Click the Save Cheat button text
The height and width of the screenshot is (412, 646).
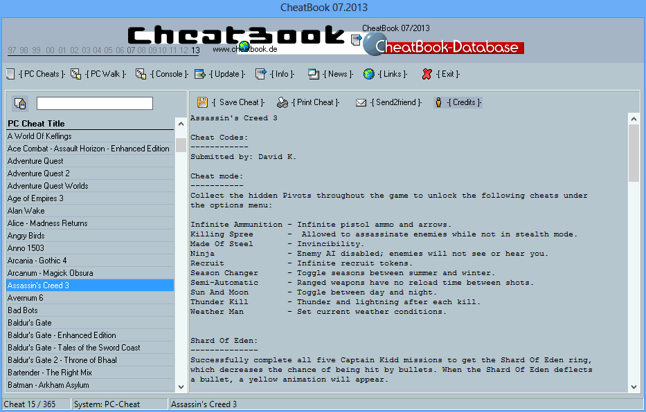coord(238,102)
